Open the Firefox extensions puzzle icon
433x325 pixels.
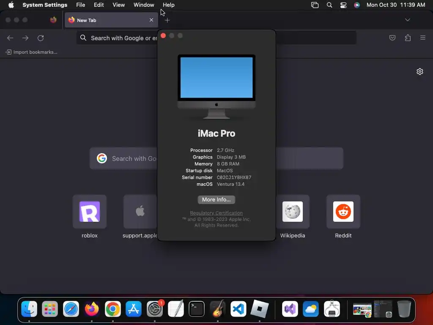click(408, 38)
